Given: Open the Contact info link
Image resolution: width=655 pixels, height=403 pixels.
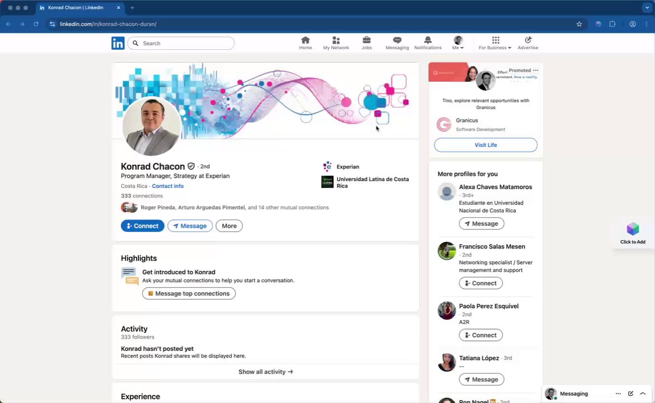Looking at the screenshot, I should pyautogui.click(x=167, y=186).
